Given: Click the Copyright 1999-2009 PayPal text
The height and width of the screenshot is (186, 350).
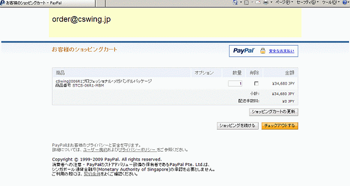Looking at the screenshot, I should (x=107, y=159).
